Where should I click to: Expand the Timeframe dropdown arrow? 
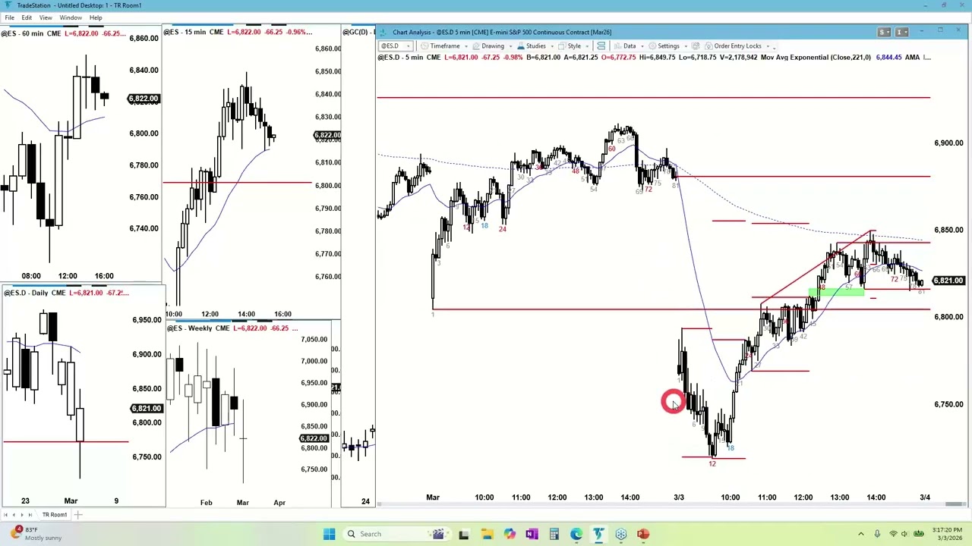tap(466, 46)
